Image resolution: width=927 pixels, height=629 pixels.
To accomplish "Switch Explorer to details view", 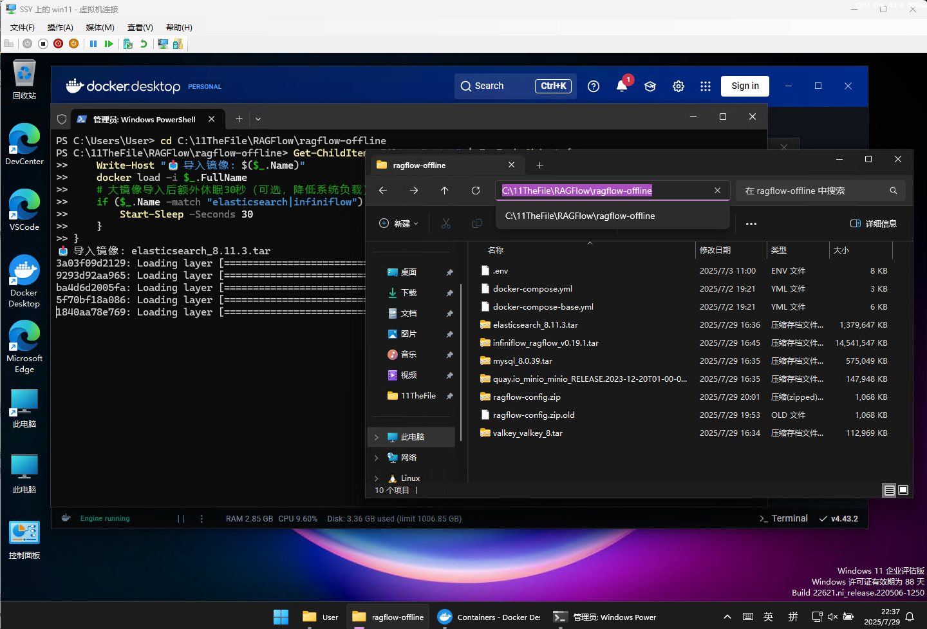I will coord(889,491).
